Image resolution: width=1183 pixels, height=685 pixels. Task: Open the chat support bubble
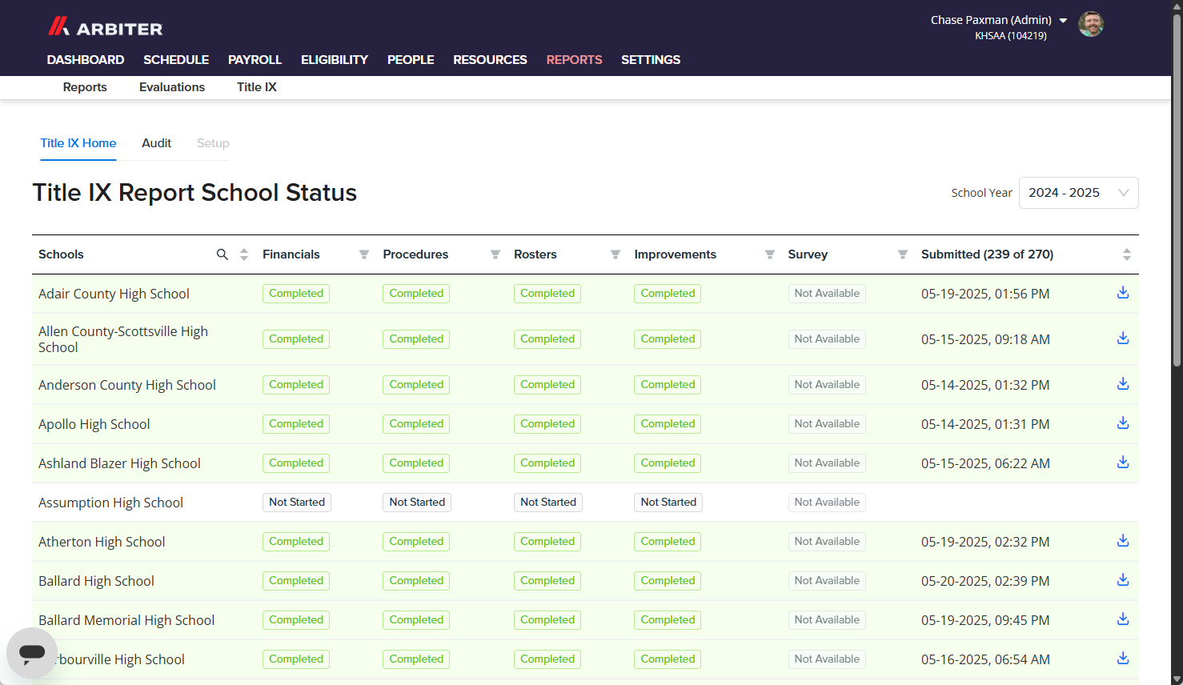(32, 653)
